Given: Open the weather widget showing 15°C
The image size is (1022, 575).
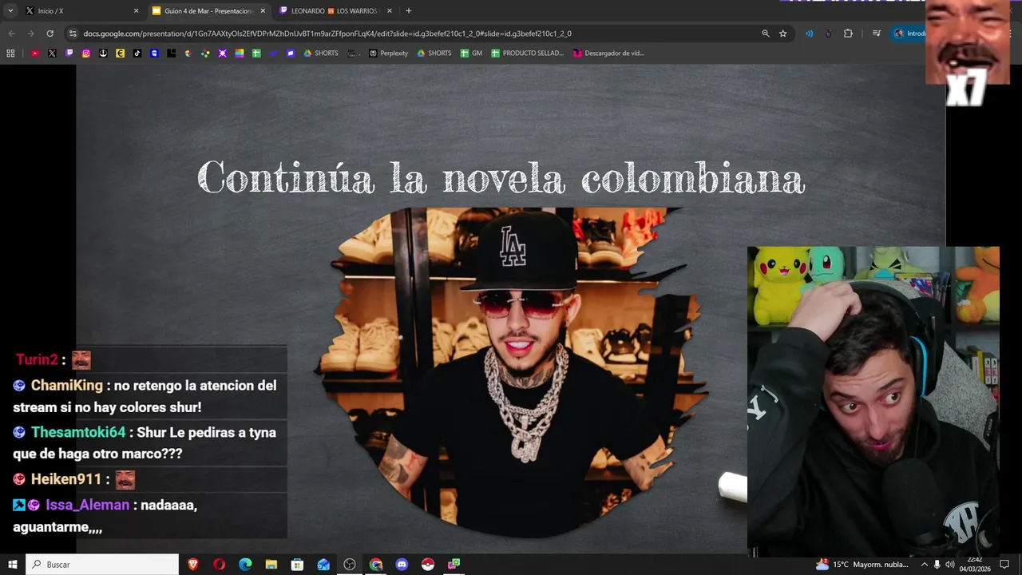Looking at the screenshot, I should tap(862, 565).
